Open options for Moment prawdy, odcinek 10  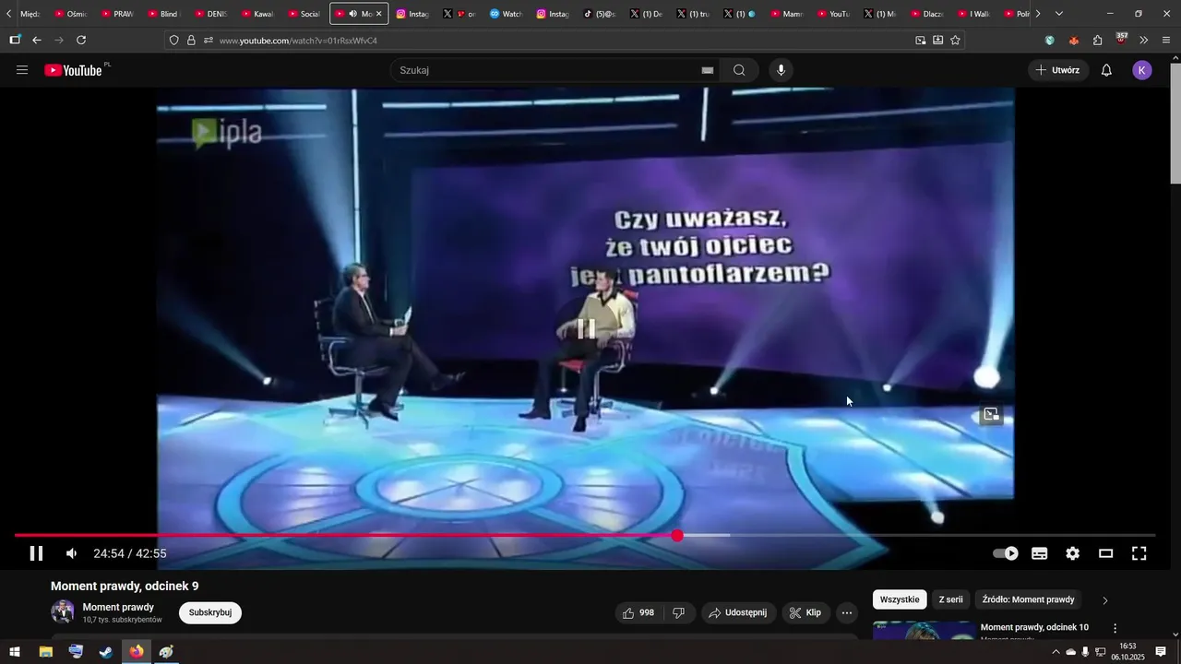1115,628
